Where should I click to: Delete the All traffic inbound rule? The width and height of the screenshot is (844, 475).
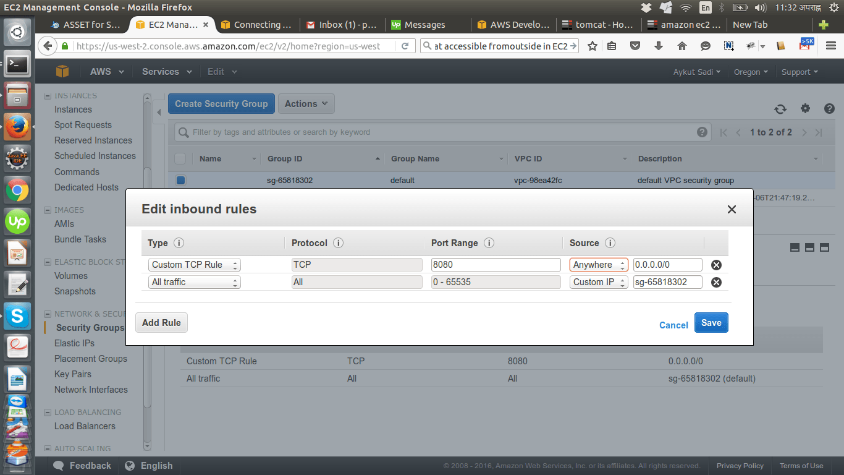point(716,282)
